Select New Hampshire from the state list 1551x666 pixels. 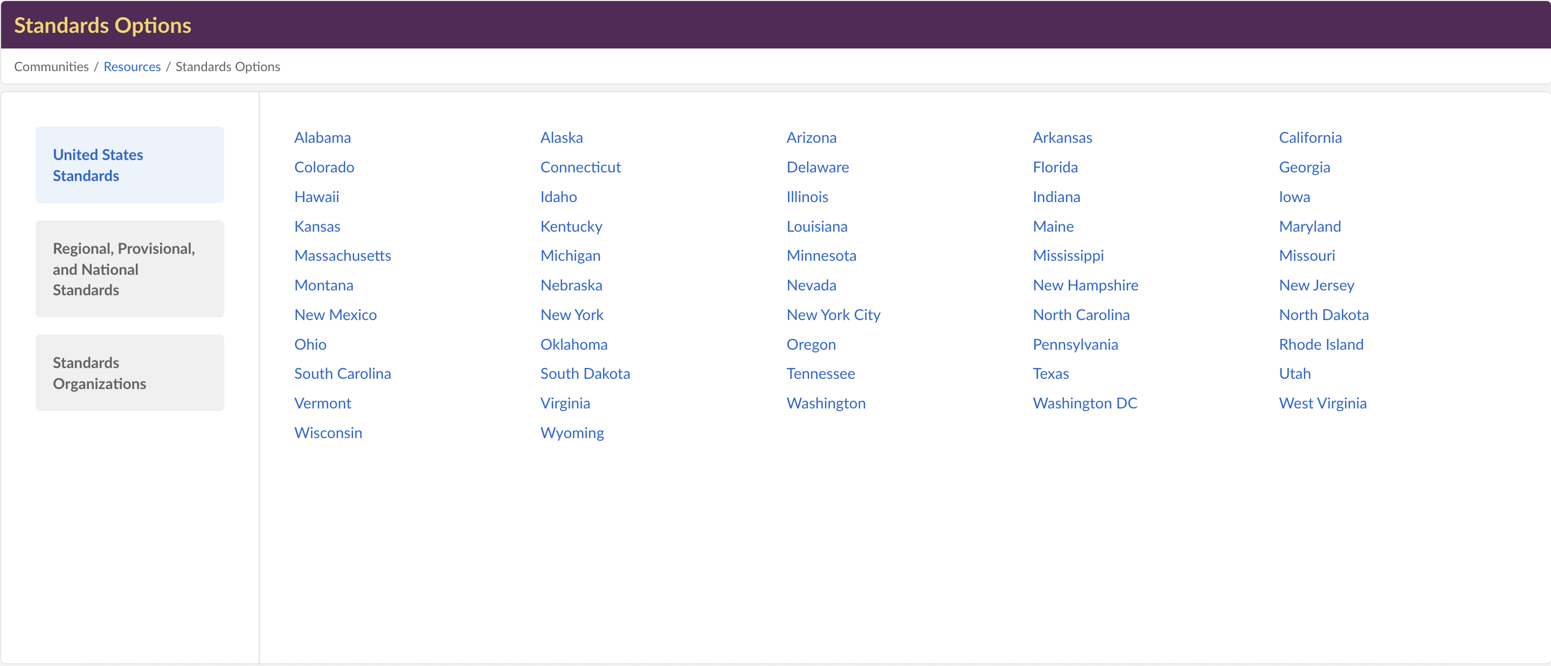tap(1085, 285)
